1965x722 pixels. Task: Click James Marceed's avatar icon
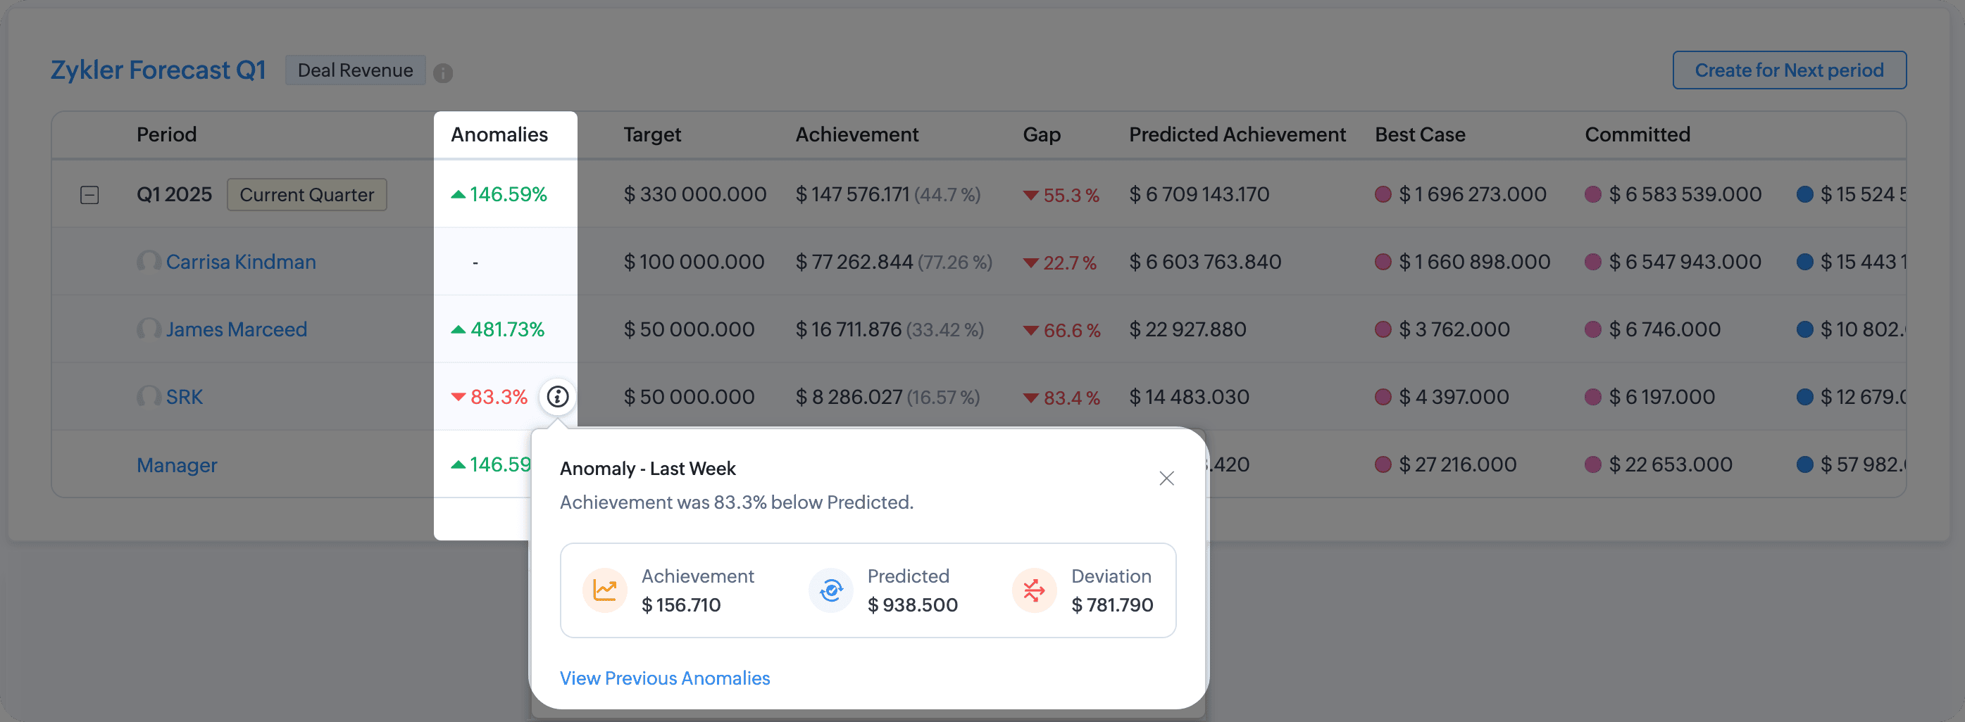pyautogui.click(x=148, y=329)
